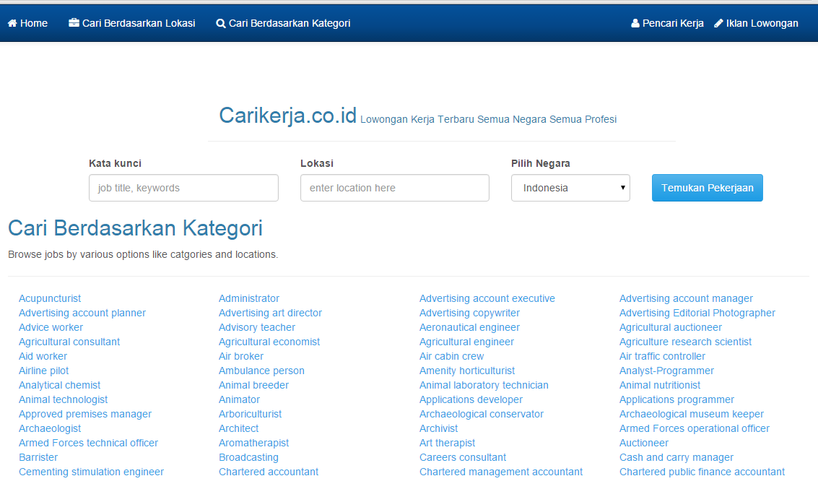Click the pencil icon for Iklan Lowongan
818x489 pixels.
718,23
